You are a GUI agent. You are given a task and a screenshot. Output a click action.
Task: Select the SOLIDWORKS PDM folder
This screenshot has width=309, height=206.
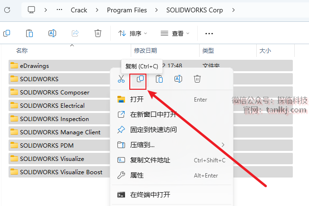[59, 145]
